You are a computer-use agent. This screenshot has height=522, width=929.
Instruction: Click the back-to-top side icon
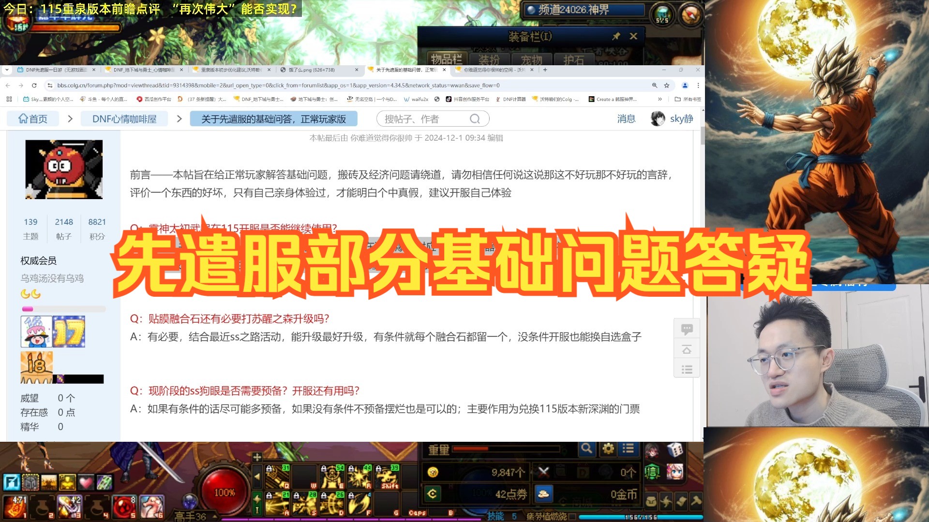click(x=687, y=349)
